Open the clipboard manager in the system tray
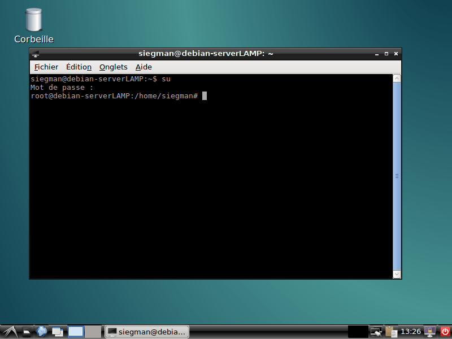Screen dimensions: 452x339 tap(391, 331)
